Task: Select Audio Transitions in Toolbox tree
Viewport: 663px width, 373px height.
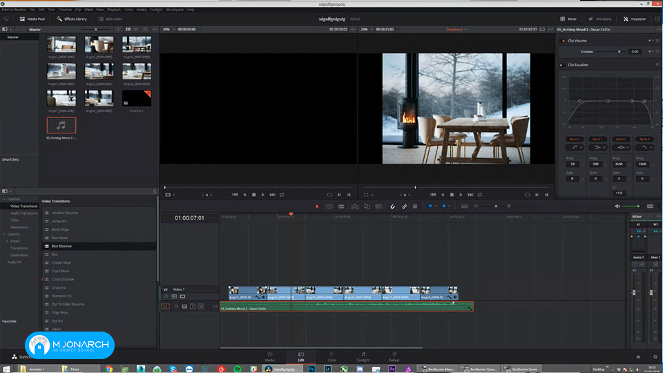Action: (x=23, y=213)
